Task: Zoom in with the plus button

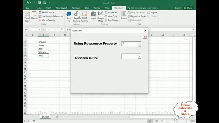Action: [187, 121]
